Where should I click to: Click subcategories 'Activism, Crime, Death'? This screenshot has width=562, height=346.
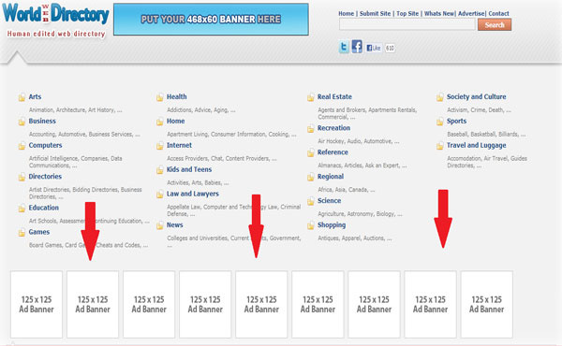479,109
